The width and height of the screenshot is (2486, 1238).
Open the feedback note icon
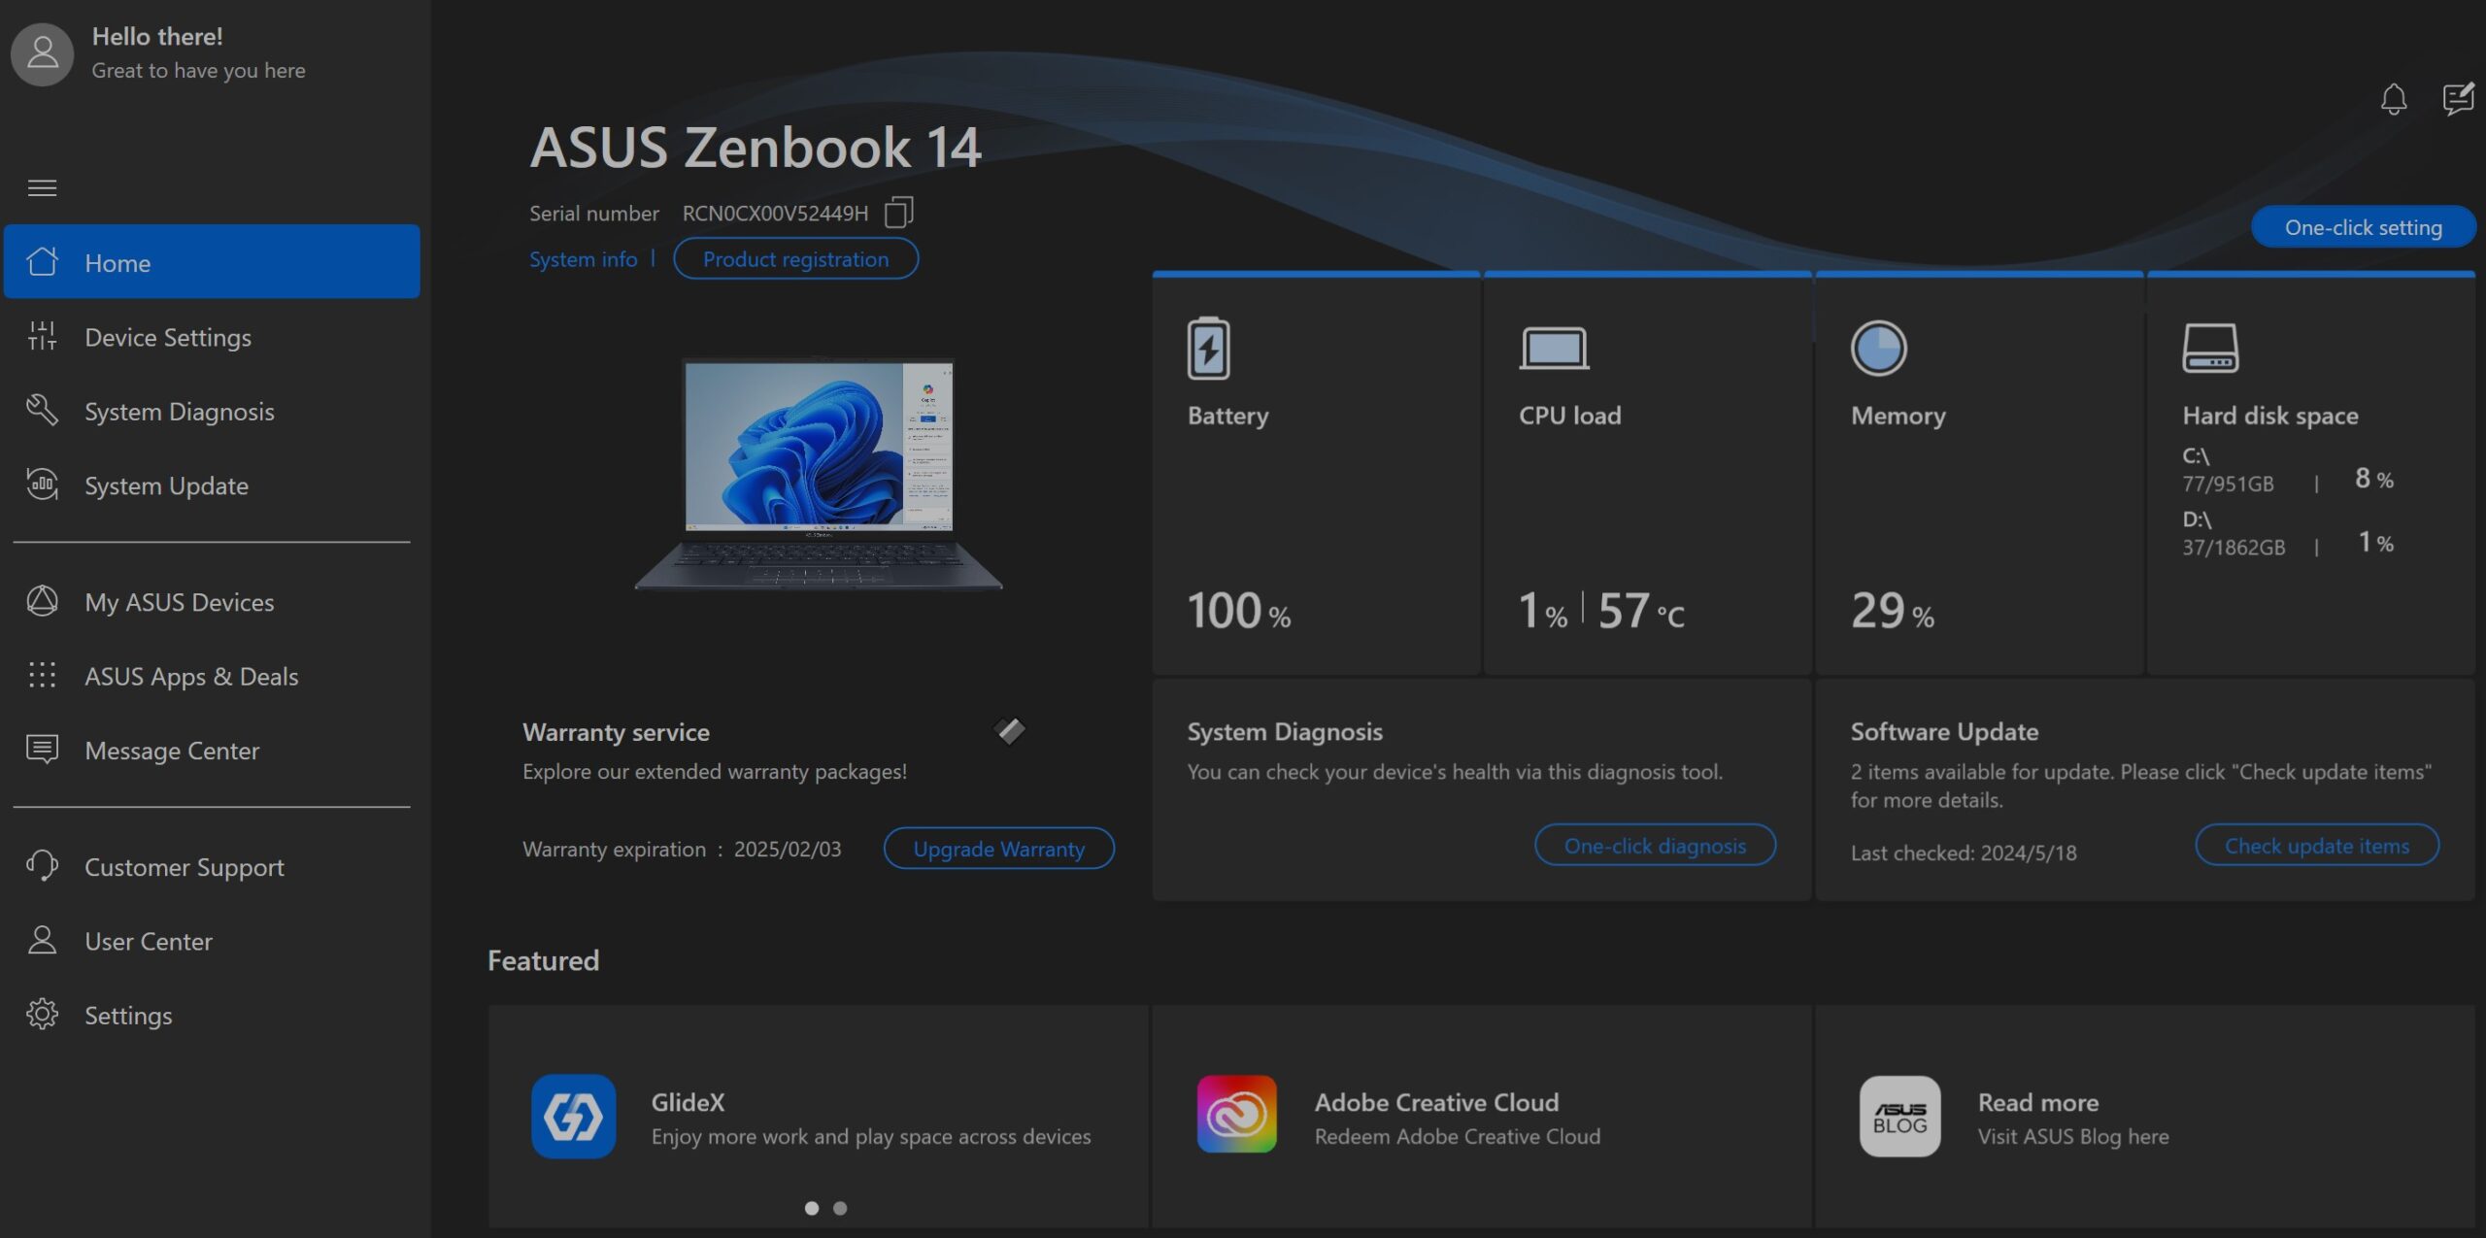pyautogui.click(x=2458, y=99)
